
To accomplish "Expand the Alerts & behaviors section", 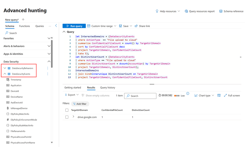I will [49, 46].
